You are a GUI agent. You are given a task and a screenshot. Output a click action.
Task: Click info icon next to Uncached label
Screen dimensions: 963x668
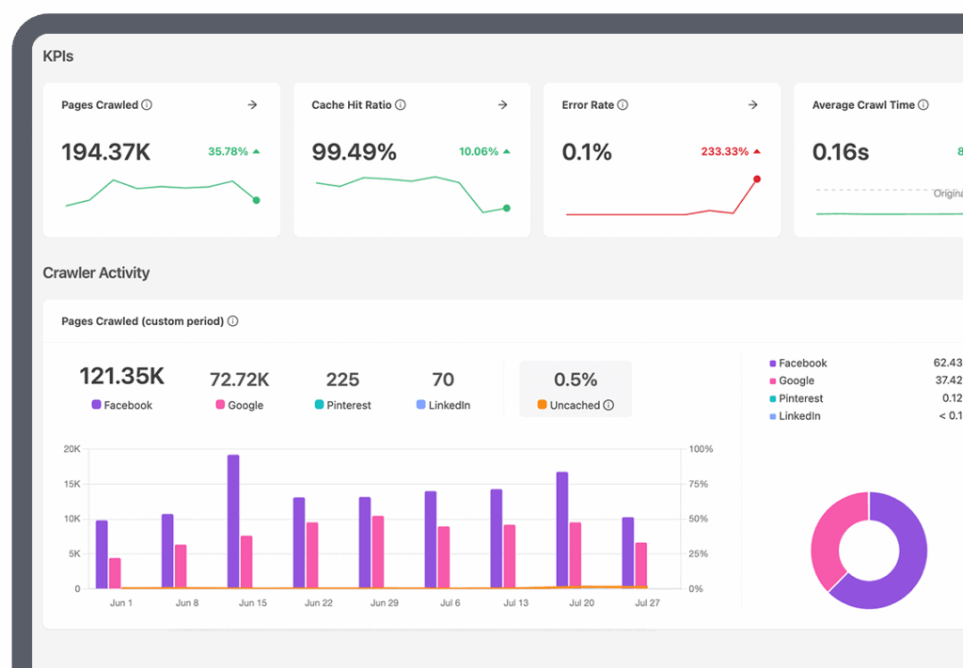[608, 406]
